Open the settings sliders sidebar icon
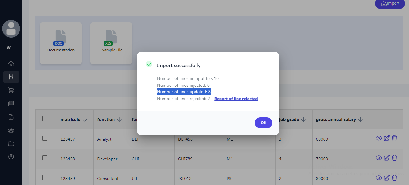The image size is (409, 185). coord(11,77)
